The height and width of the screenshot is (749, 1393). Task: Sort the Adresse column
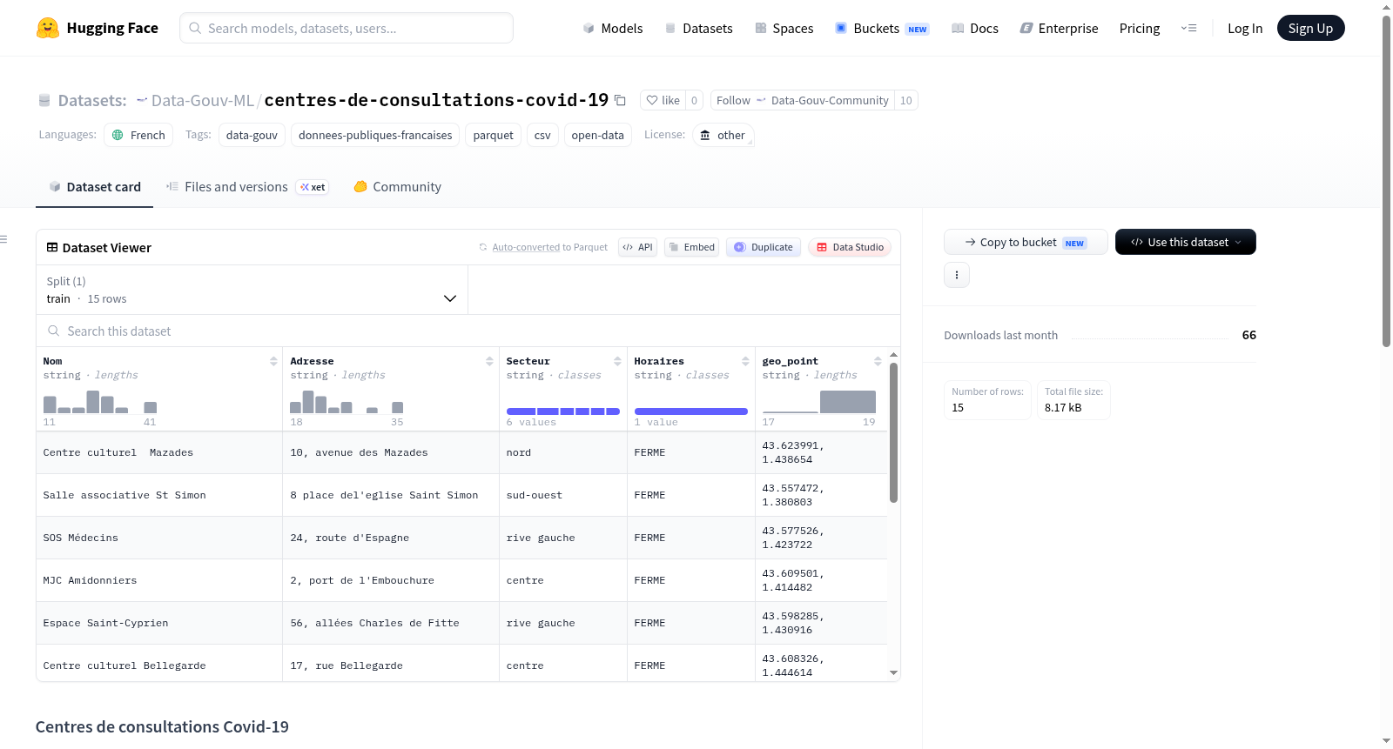point(489,361)
